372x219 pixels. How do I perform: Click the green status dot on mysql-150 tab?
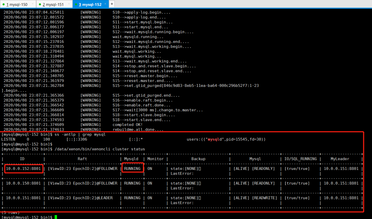[x=3, y=4]
